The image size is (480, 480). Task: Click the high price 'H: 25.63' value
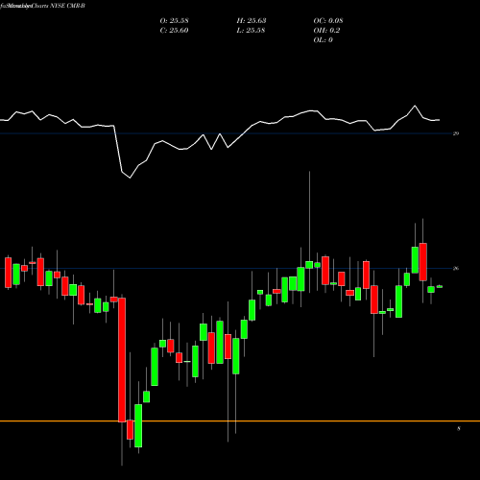252,21
